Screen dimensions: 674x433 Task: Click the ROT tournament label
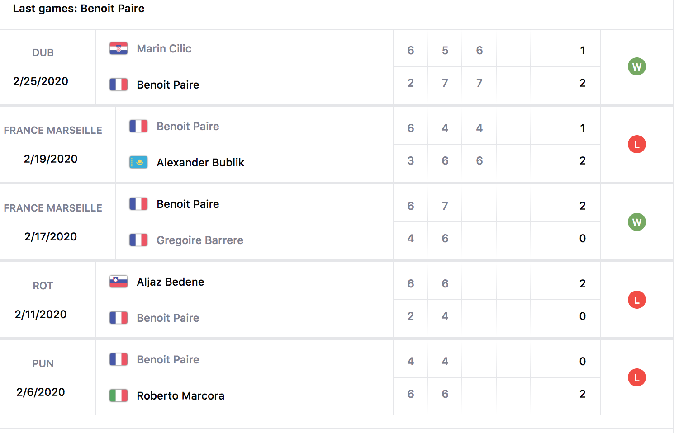click(x=43, y=286)
